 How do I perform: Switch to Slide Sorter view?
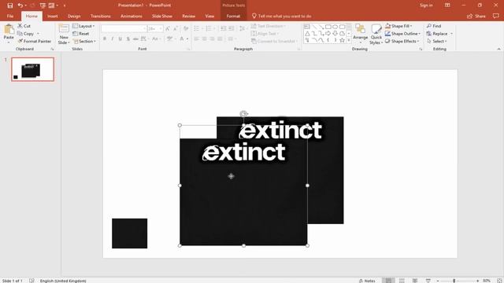[402, 281]
